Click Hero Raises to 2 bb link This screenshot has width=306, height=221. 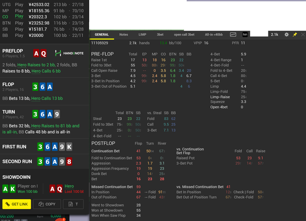pyautogui.click(x=36, y=65)
